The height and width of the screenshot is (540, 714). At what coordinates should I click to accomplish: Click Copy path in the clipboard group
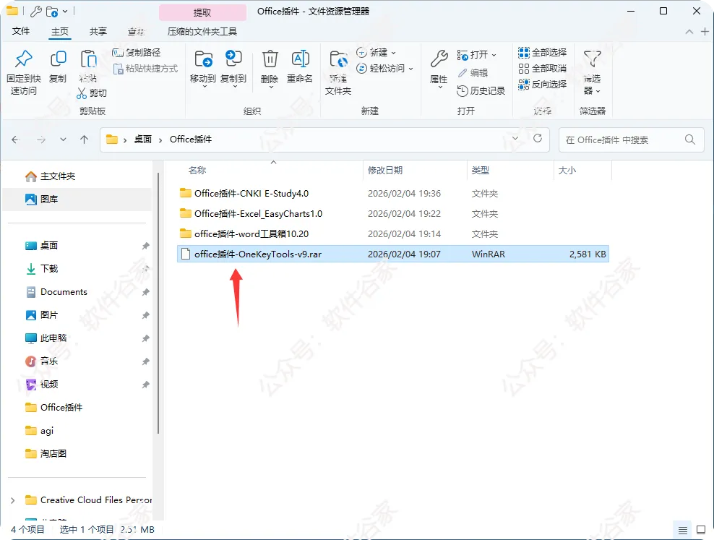(137, 53)
